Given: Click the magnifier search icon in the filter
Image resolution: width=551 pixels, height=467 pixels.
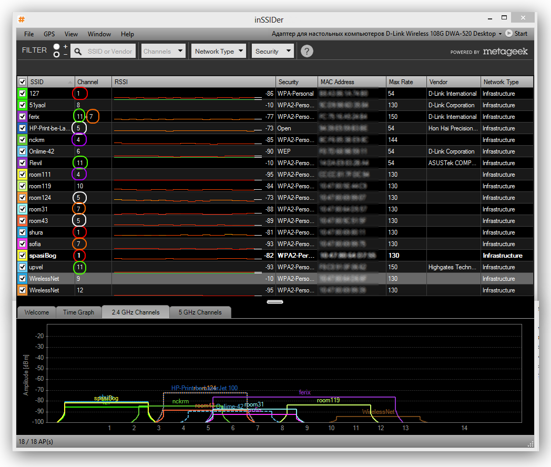Looking at the screenshot, I should 78,52.
